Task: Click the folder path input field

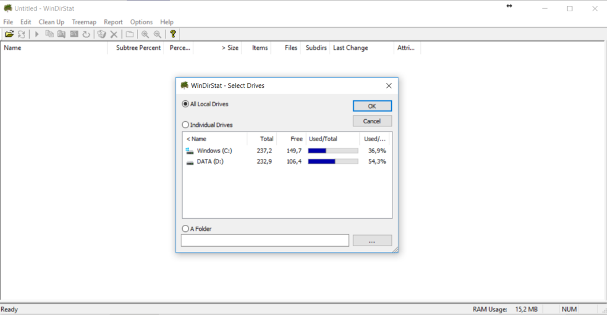Action: pyautogui.click(x=265, y=240)
